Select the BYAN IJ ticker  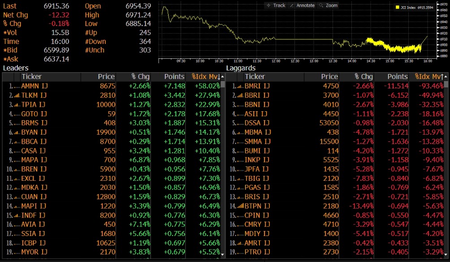[x=34, y=132]
